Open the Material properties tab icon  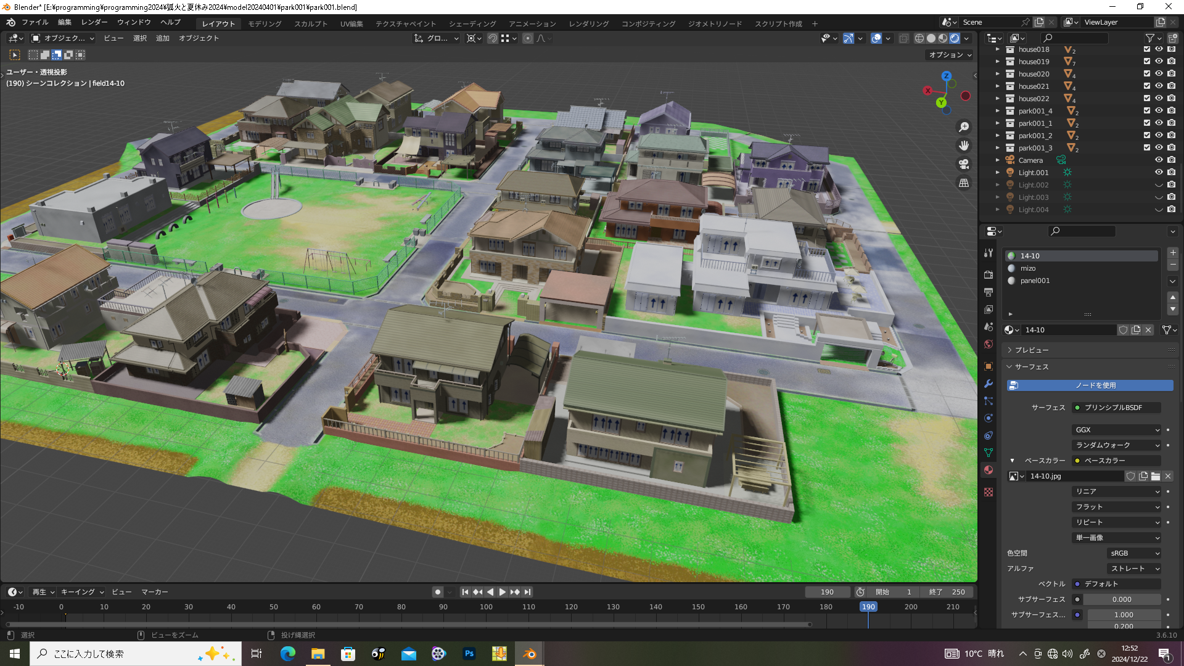(x=989, y=470)
